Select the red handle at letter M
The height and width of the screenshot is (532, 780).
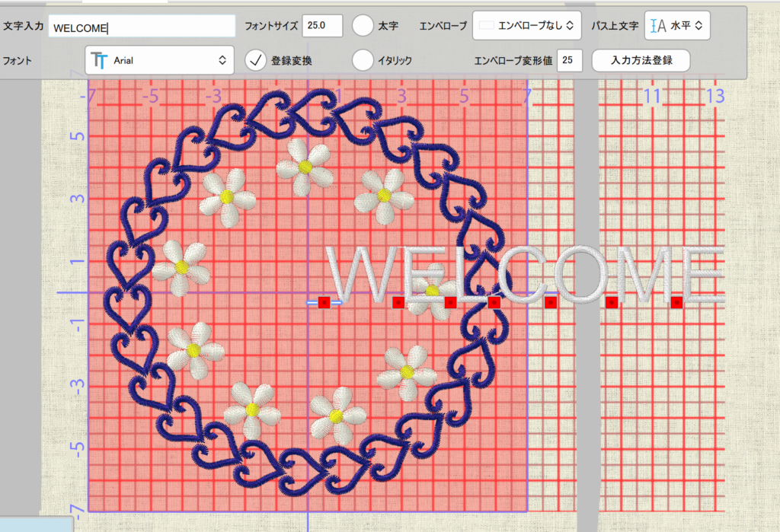(x=612, y=302)
